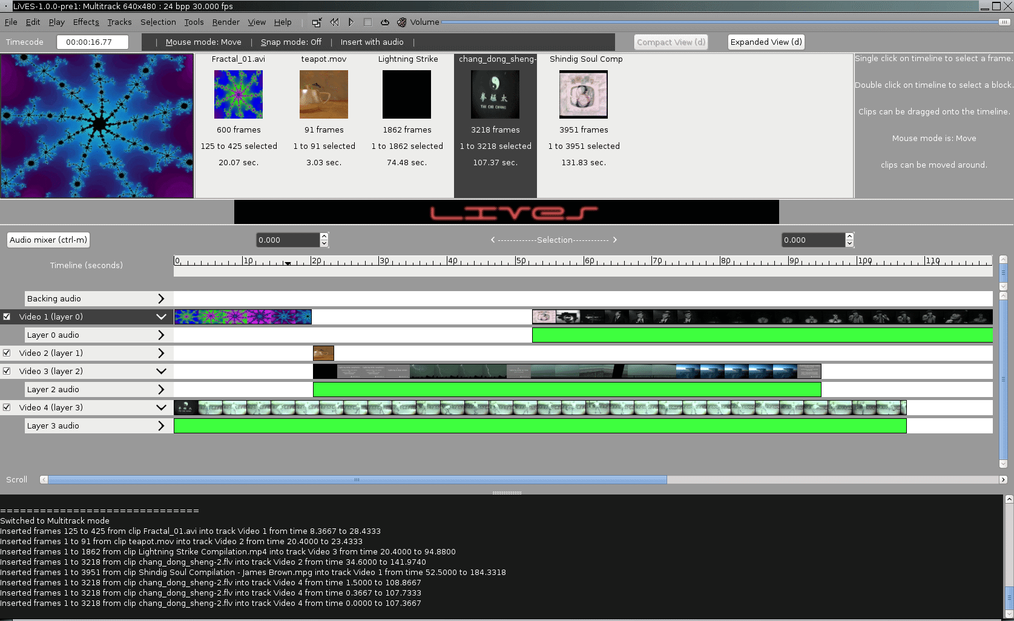Click the timeline vertical scrollbar up arrow
This screenshot has width=1014, height=621.
pos(1003,259)
